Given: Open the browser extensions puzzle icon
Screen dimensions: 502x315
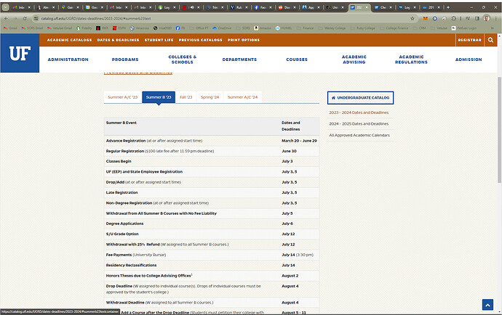Looking at the screenshot, I should (x=454, y=19).
